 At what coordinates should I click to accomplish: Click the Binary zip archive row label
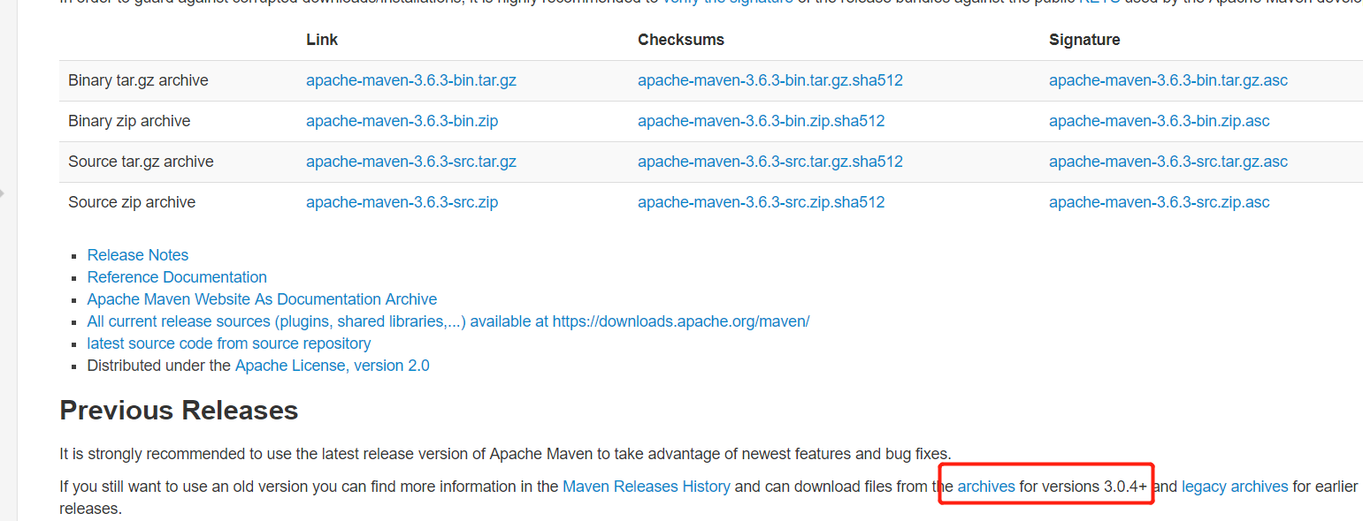click(129, 121)
